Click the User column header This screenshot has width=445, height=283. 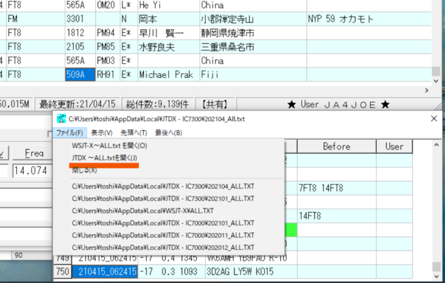click(394, 147)
